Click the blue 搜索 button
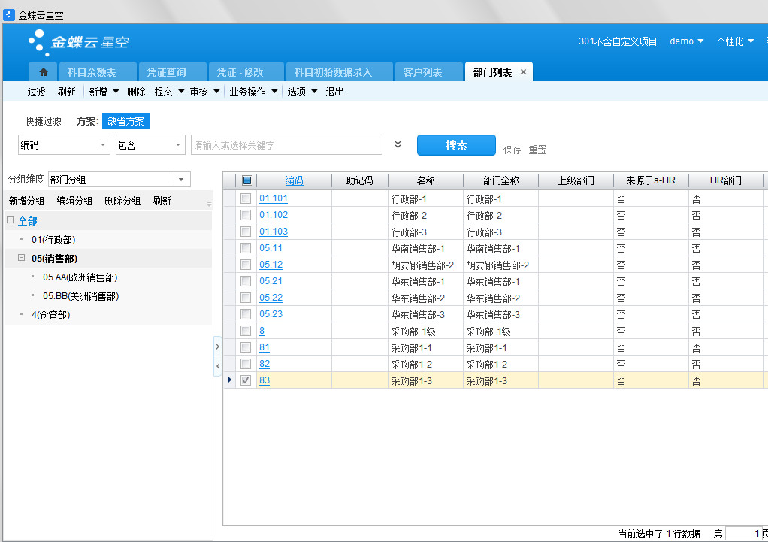Viewport: 768px width, 542px height. pyautogui.click(x=456, y=145)
